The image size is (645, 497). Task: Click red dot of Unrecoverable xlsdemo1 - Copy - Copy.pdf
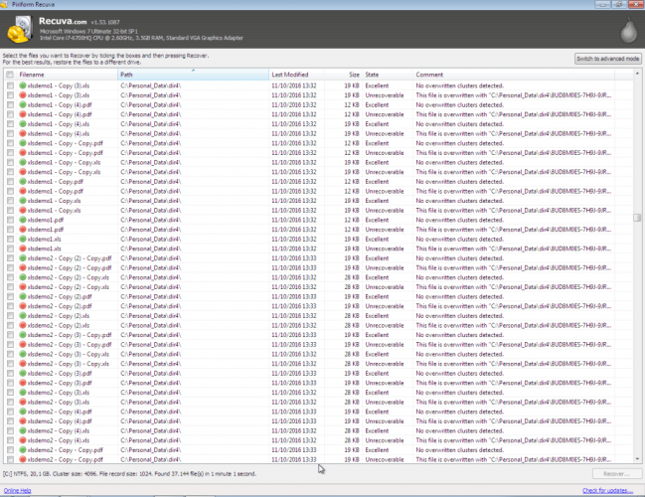pyautogui.click(x=23, y=153)
